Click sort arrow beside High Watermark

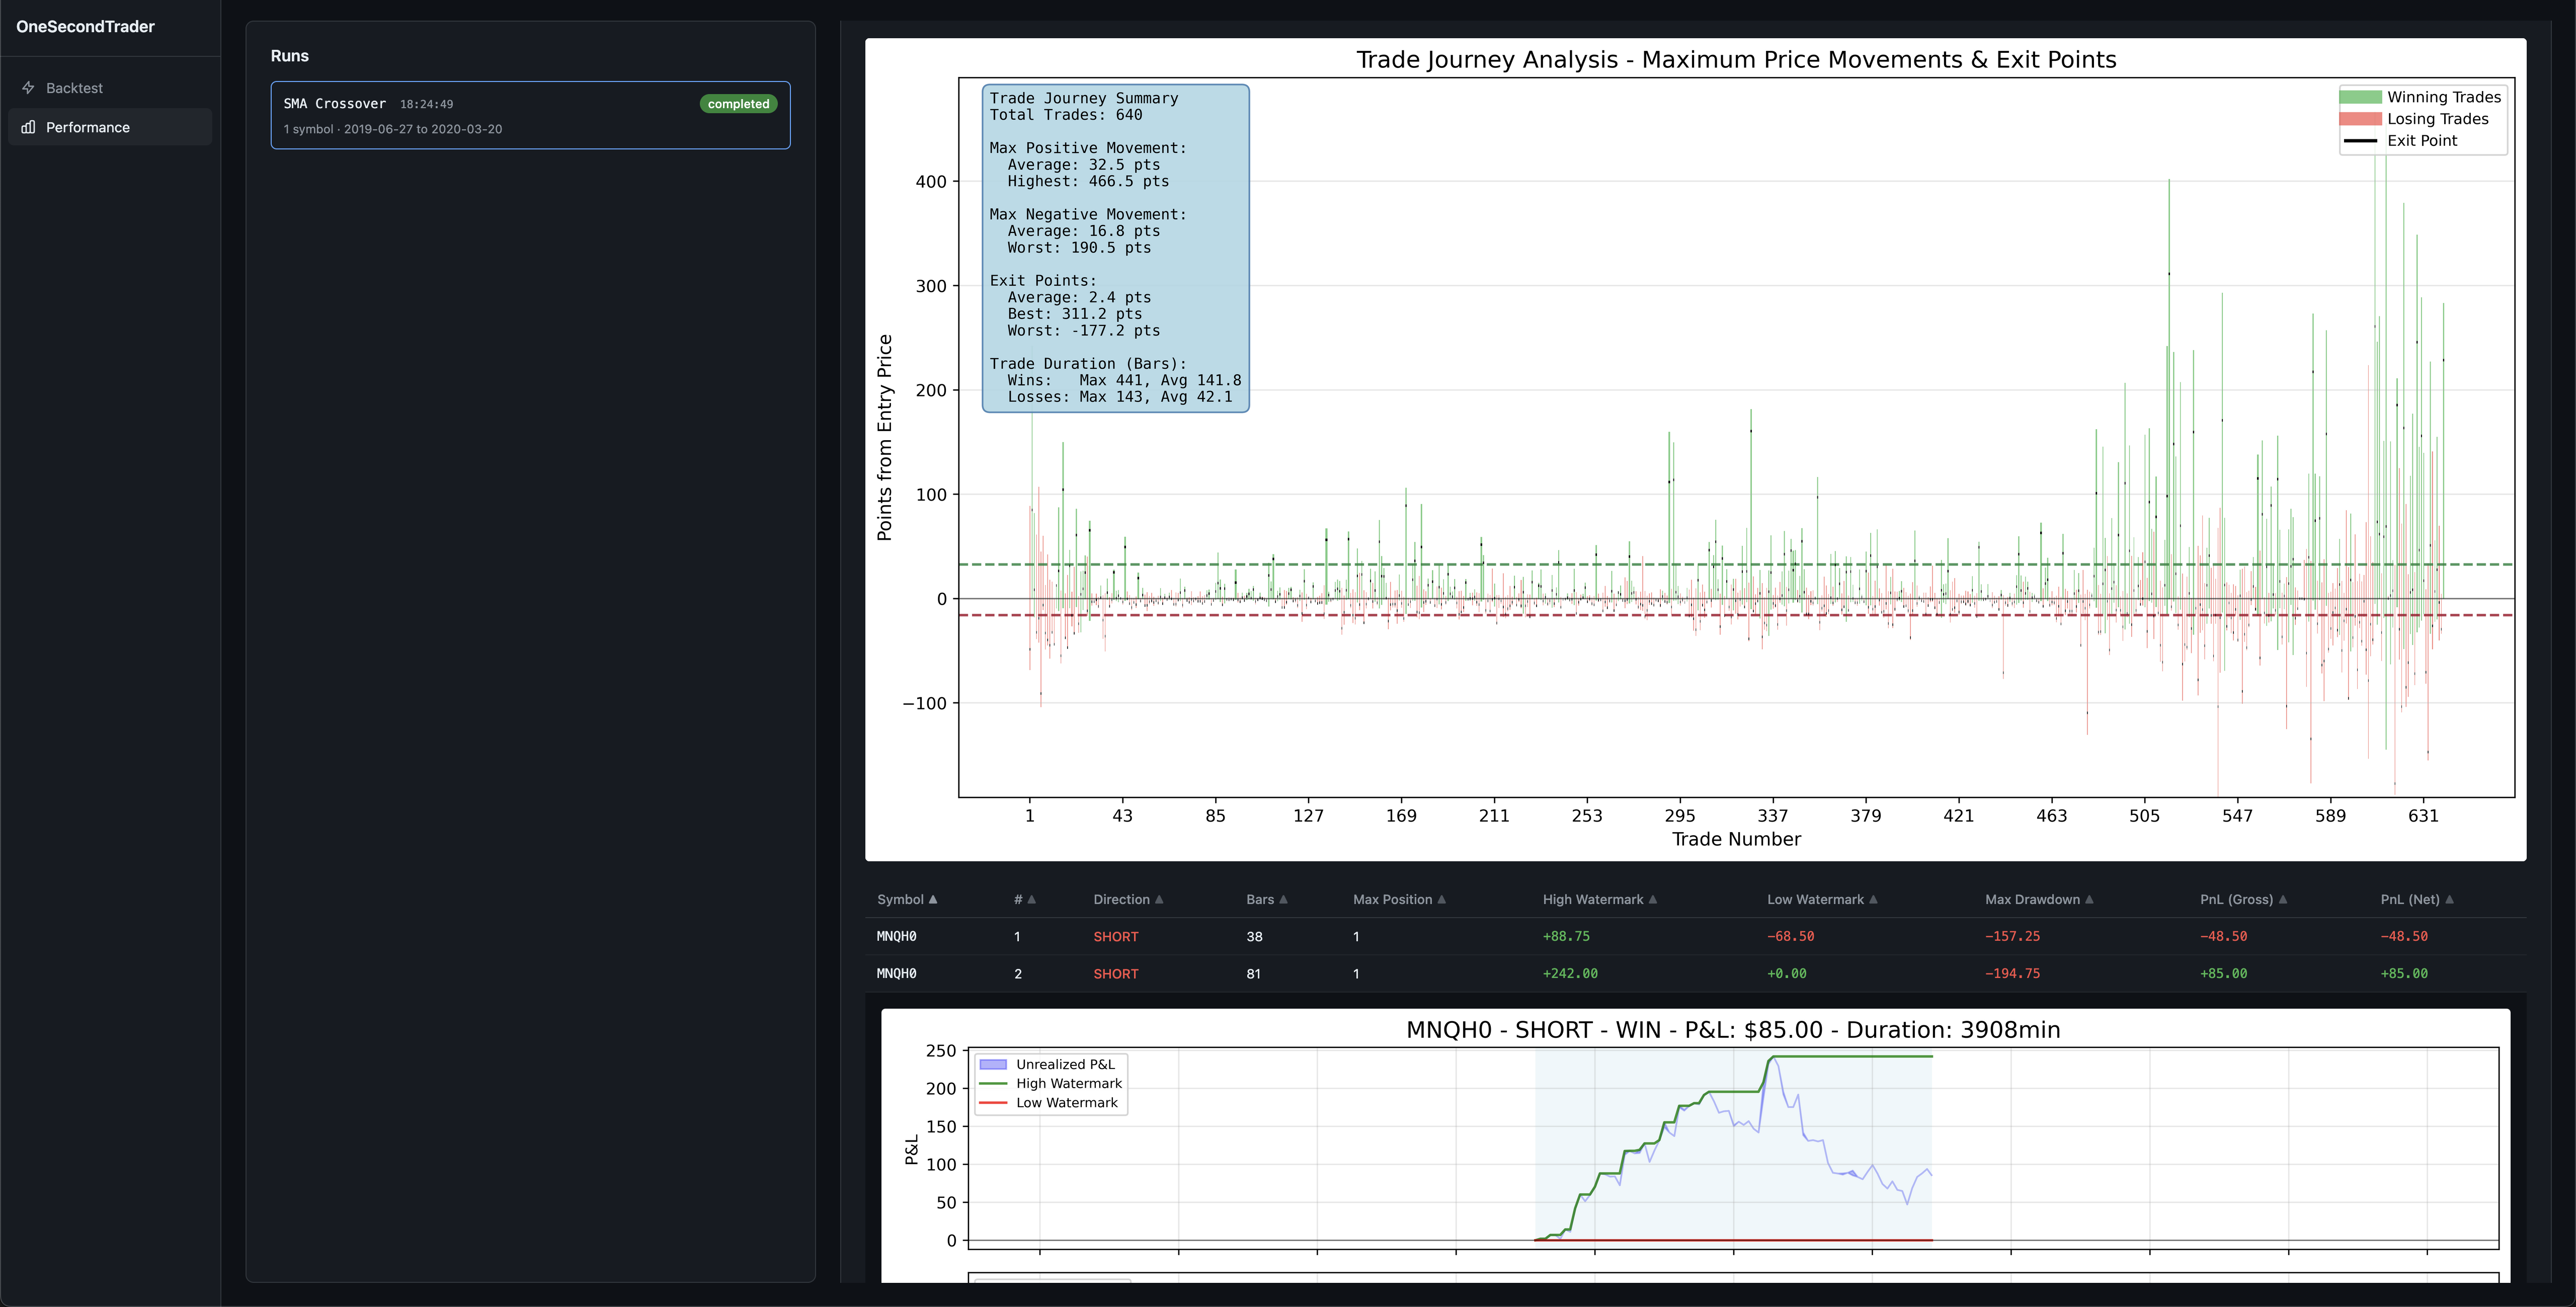[x=1652, y=899]
